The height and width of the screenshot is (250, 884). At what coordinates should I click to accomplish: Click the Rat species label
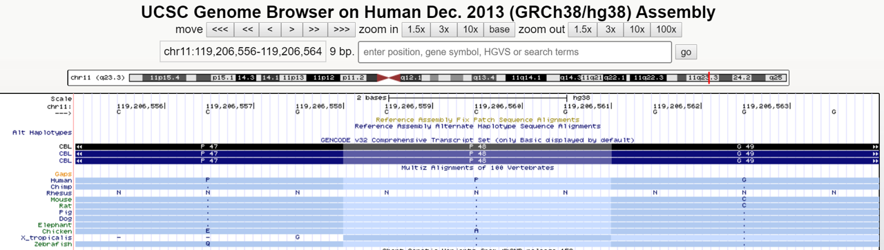tap(66, 206)
